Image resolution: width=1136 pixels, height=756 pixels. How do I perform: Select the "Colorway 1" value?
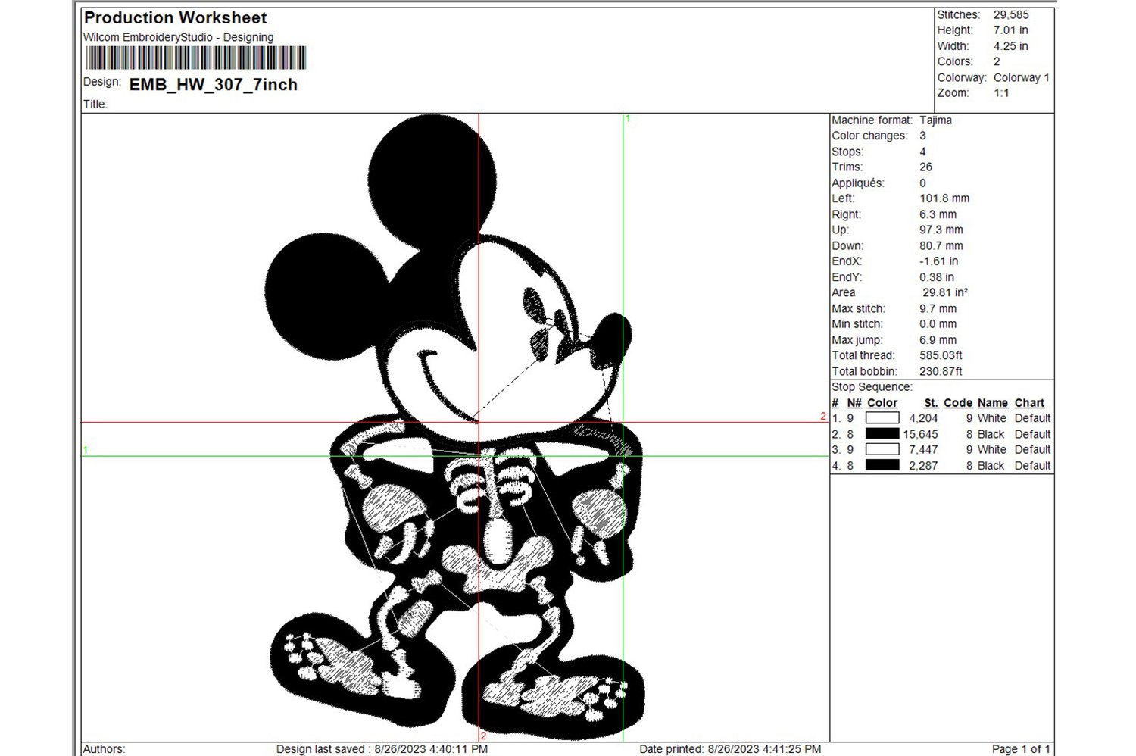pyautogui.click(x=1022, y=77)
